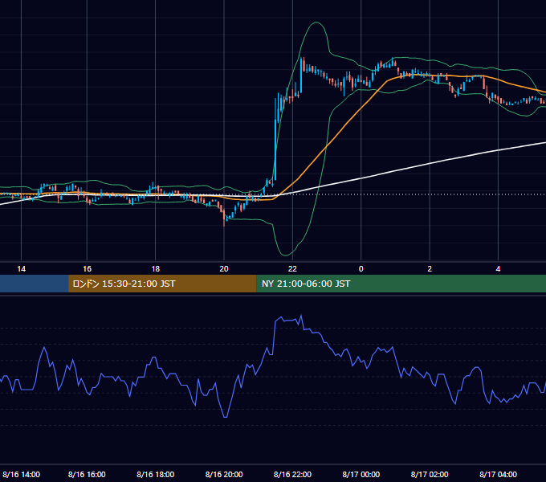The height and width of the screenshot is (482, 546).
Task: Click the 8/16 16:00 date label
Action: point(87,474)
